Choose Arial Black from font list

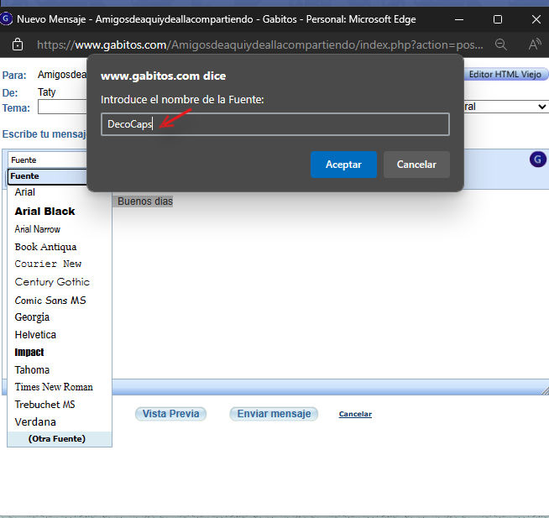(x=44, y=212)
